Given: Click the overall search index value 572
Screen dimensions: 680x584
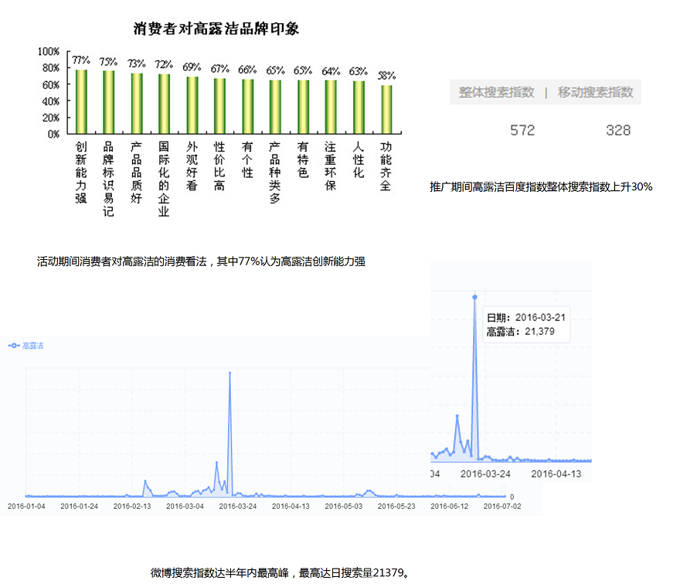Looking at the screenshot, I should [522, 130].
